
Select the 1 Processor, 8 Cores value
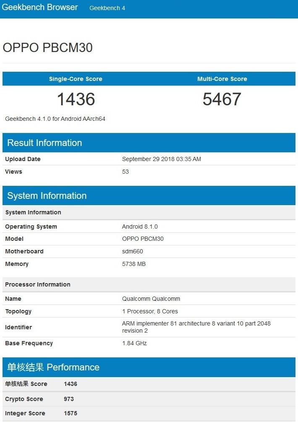(x=150, y=311)
